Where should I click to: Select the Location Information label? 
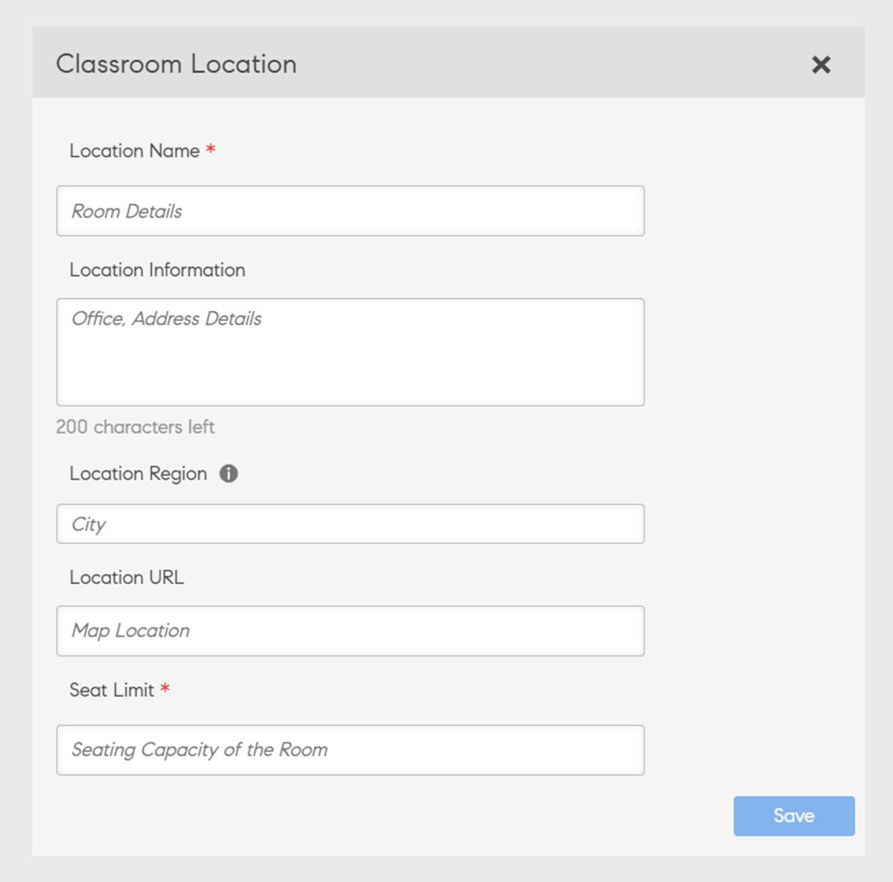pos(156,269)
